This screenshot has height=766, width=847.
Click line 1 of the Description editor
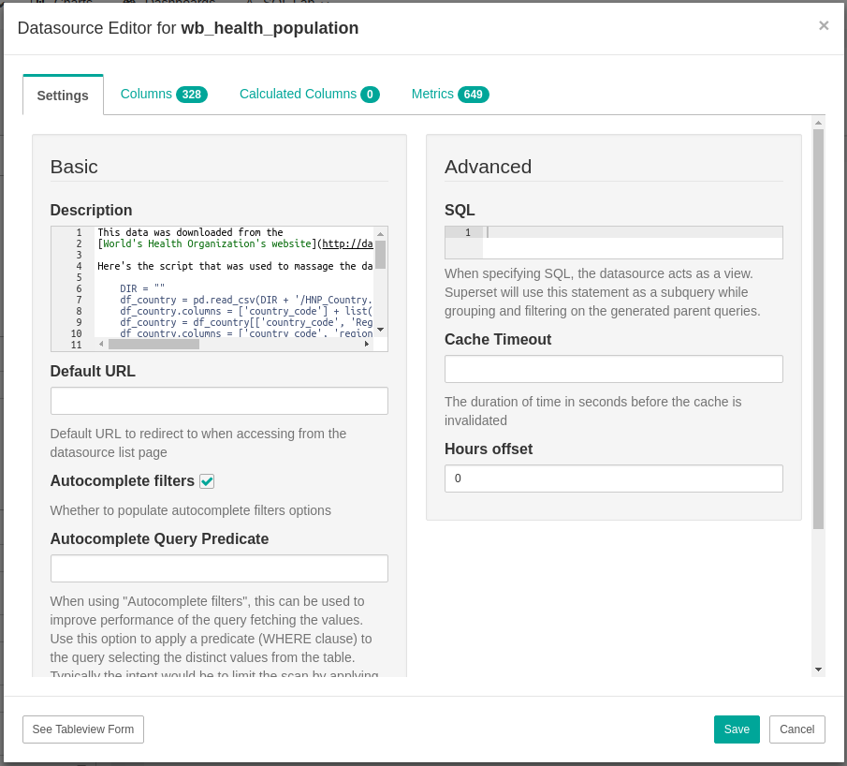tap(190, 232)
